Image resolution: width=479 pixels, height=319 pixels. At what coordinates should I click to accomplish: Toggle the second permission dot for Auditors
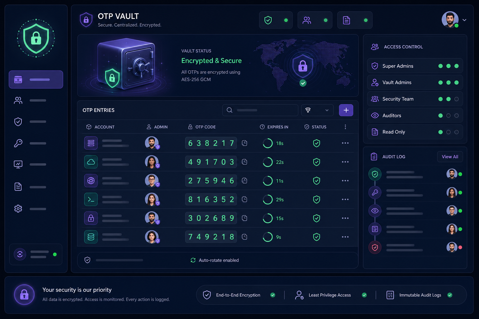(x=448, y=116)
